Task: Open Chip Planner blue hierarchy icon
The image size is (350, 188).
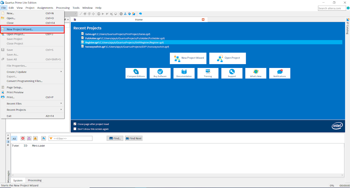Action: [125, 14]
